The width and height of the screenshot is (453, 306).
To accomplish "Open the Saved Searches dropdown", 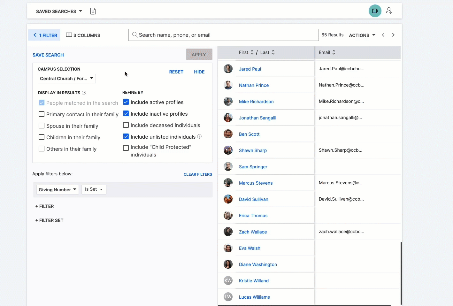I will point(59,11).
